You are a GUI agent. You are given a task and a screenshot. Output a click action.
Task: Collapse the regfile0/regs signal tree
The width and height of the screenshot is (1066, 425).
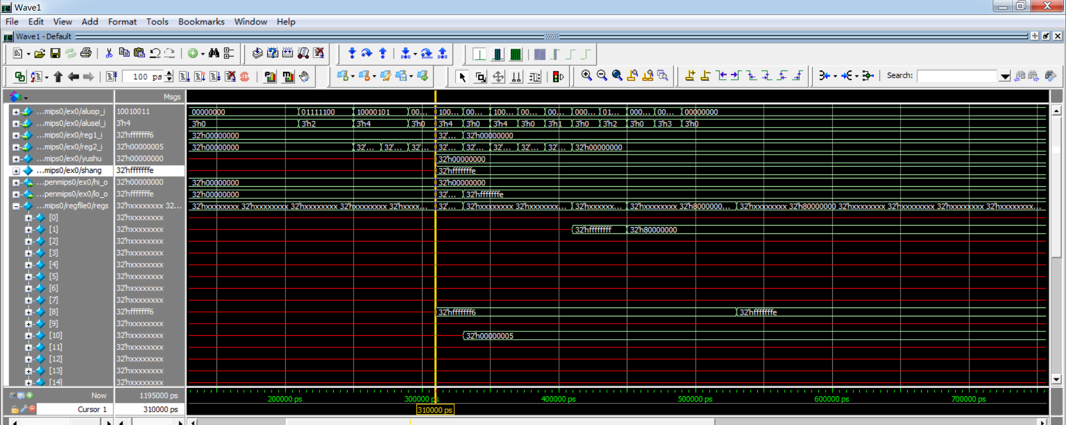pyautogui.click(x=16, y=206)
